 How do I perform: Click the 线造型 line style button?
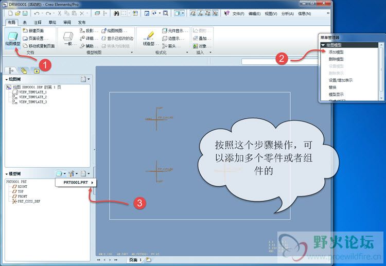(149, 39)
